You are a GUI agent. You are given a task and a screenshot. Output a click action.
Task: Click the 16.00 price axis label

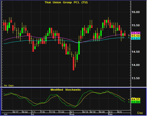(x=135, y=12)
